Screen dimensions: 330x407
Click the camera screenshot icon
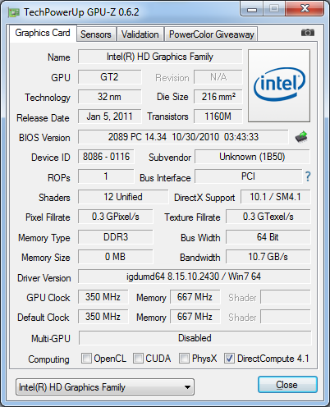(308, 33)
